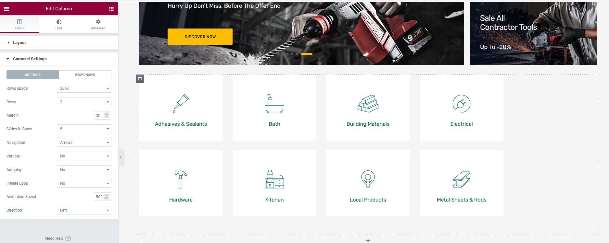Open the widgets grid panel icon
Screen dimensions: 609x243
pos(111,9)
